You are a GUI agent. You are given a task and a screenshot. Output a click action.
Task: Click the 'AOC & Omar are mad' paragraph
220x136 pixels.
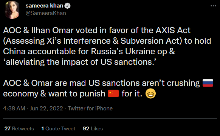coord(108,88)
